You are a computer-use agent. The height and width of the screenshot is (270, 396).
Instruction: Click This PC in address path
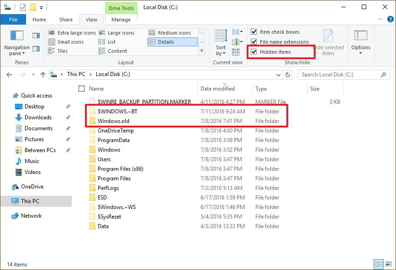click(x=76, y=74)
